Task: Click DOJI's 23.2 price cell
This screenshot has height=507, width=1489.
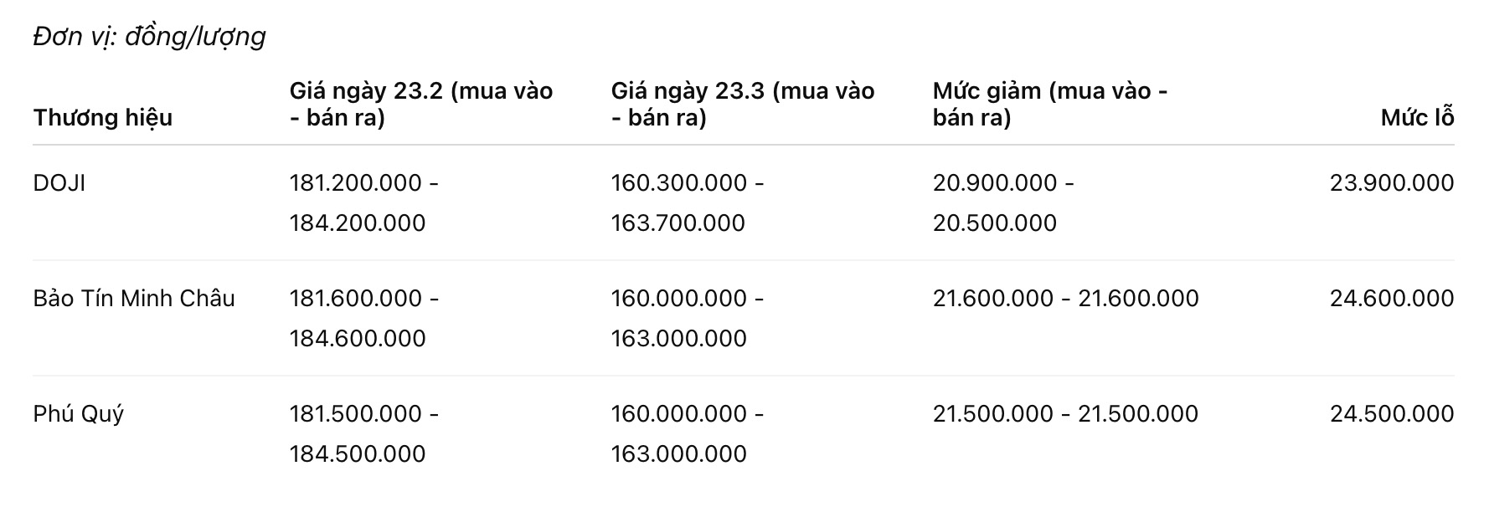Action: click(x=363, y=202)
